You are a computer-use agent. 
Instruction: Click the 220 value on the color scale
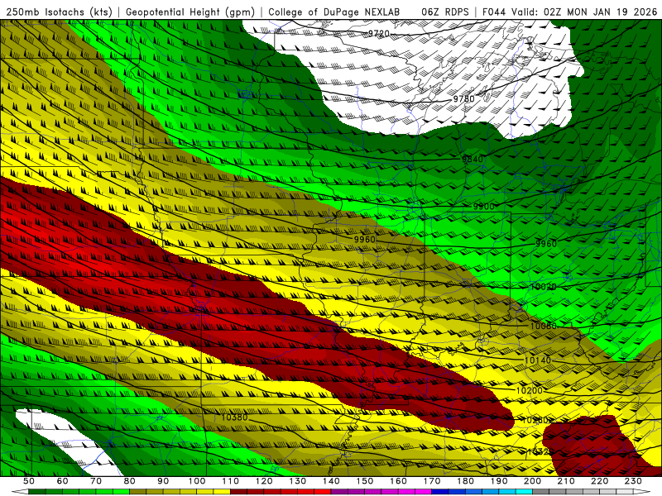tap(599, 481)
